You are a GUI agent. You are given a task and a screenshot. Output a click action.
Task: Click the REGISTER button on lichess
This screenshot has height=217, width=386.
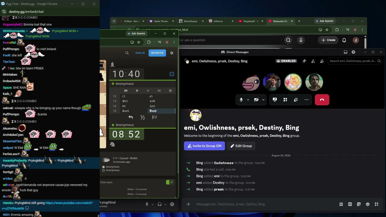[157, 53]
